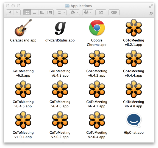Click the Applications folder icon in title

[x=67, y=6]
